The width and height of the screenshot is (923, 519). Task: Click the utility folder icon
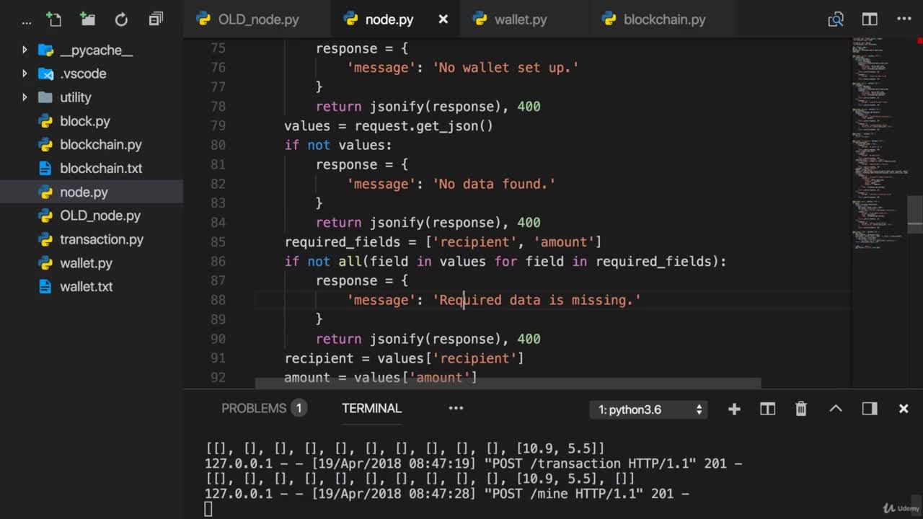[45, 97]
